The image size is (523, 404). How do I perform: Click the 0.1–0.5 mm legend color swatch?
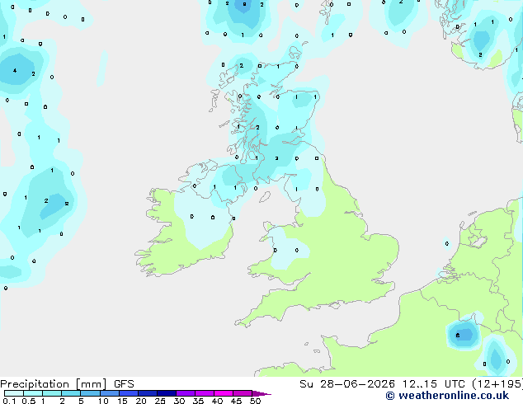click(14, 393)
